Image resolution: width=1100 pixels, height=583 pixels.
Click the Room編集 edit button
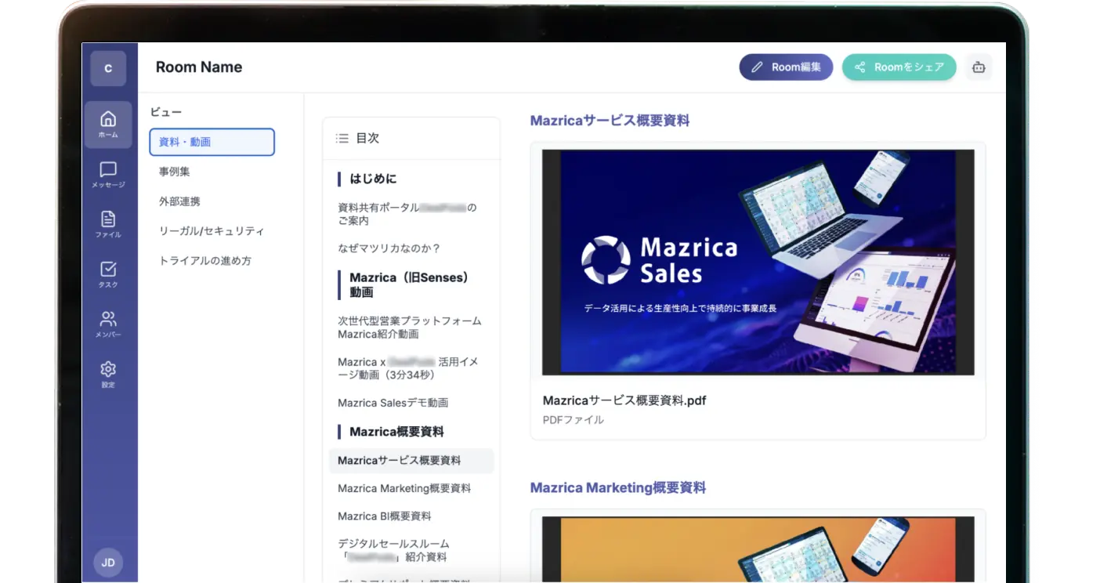(x=786, y=67)
